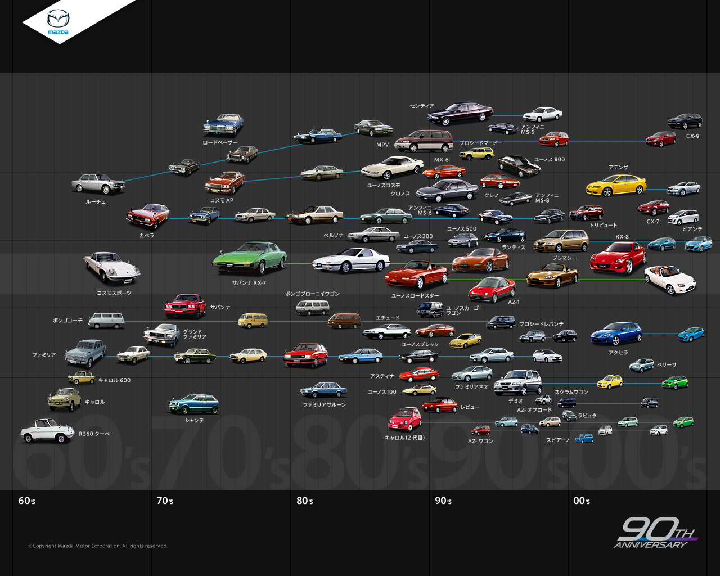Click the キャロル 600 label

114,380
